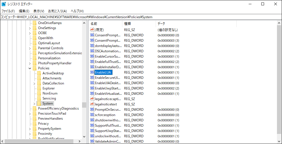Open the ファイル(F) menu
Image resolution: width=282 pixels, height=144 pixels.
(8, 11)
